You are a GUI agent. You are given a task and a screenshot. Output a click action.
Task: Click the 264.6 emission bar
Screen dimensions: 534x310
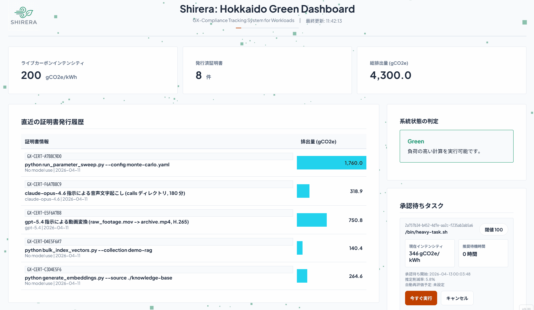pos(302,276)
